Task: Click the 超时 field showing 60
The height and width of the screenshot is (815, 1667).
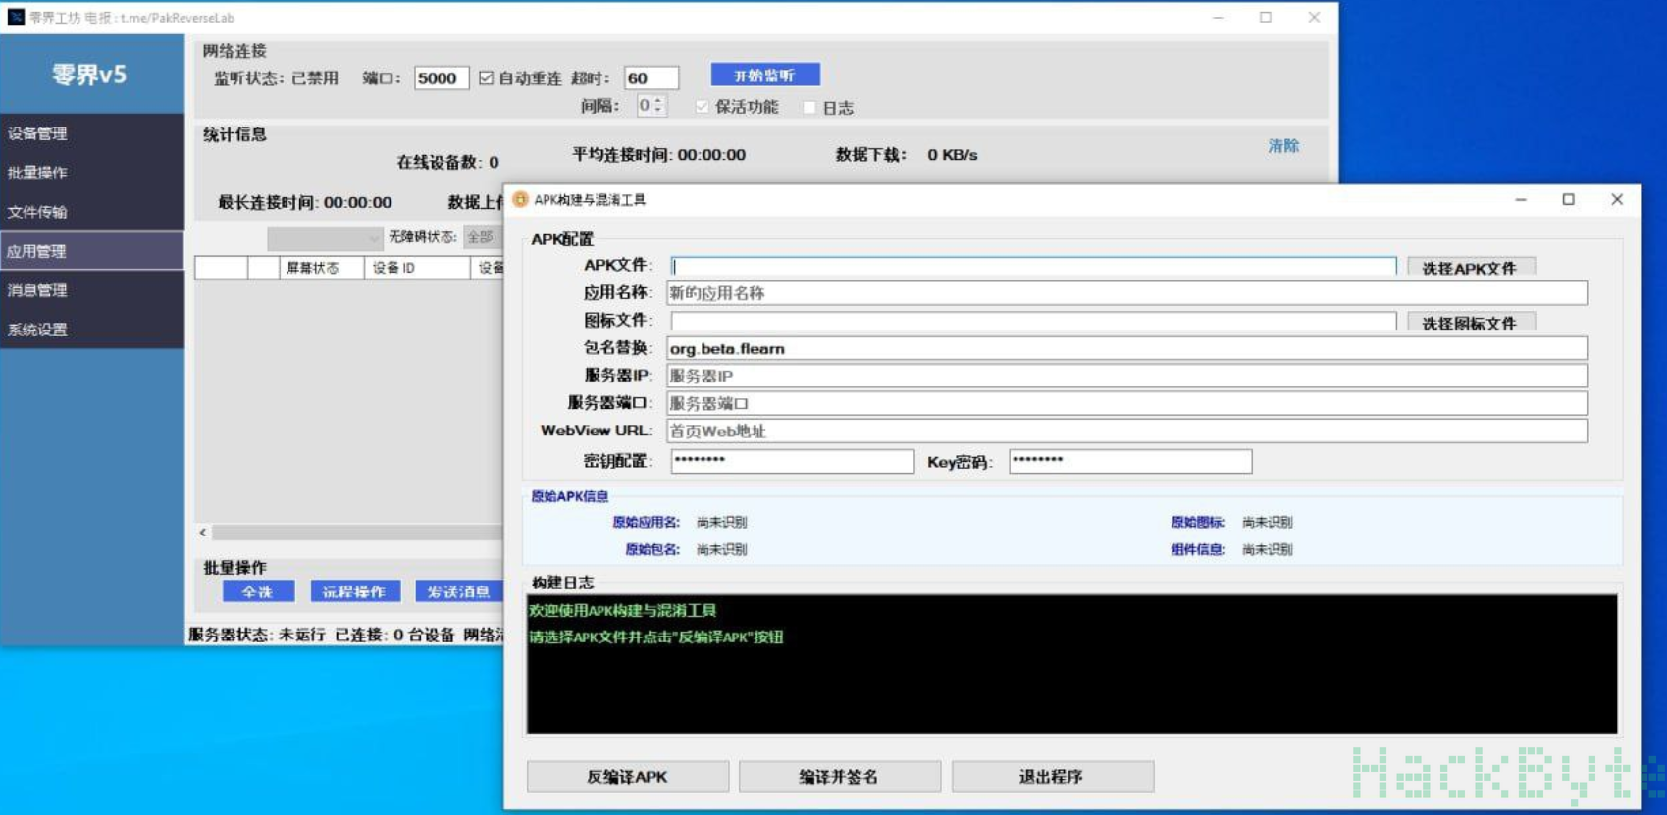Action: point(651,78)
